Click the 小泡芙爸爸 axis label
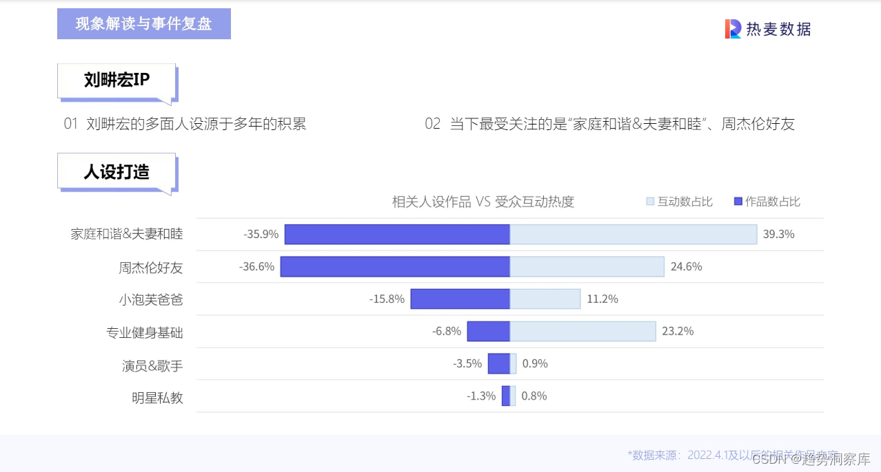The height and width of the screenshot is (472, 881). (151, 299)
